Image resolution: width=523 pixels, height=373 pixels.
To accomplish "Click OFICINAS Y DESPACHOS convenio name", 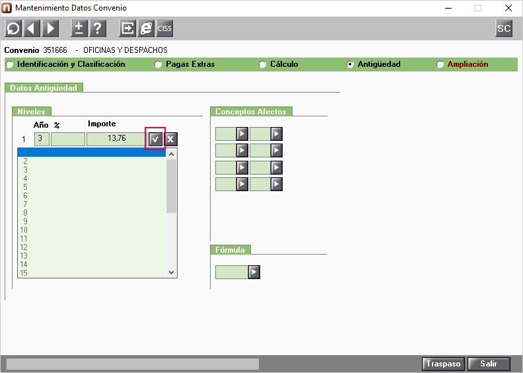I will tap(125, 50).
